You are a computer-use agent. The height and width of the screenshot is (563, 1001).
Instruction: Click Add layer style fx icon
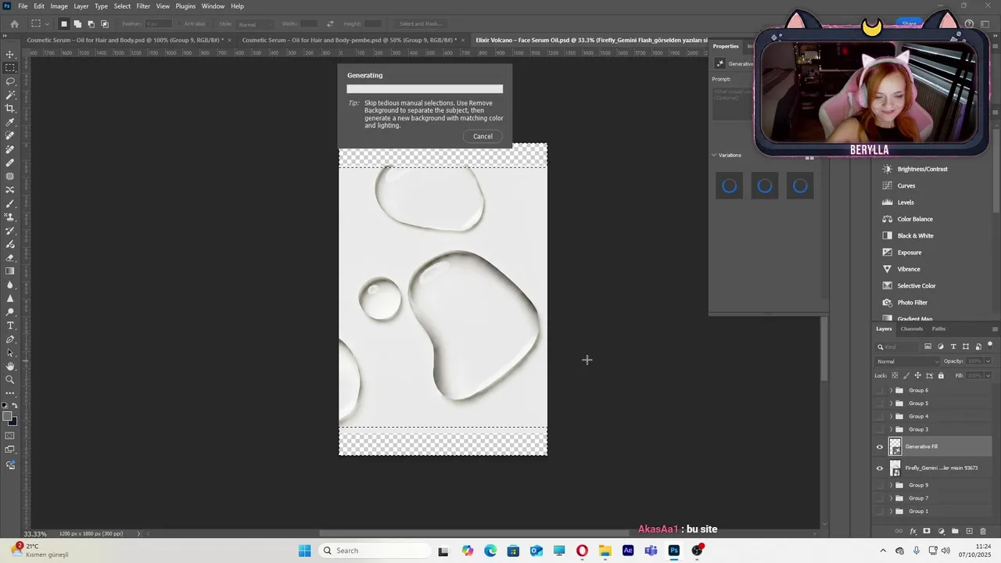913,531
